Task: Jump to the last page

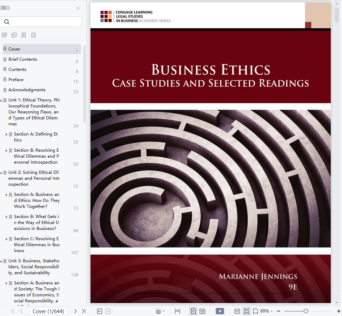Action: click(x=83, y=311)
